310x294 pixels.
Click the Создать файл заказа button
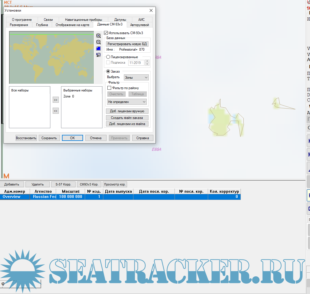(127, 118)
